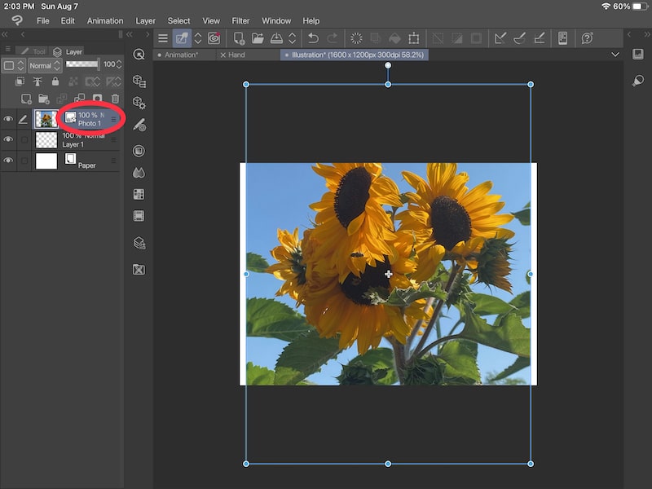Tap the new layer folder icon
This screenshot has height=489, width=652.
(45, 98)
